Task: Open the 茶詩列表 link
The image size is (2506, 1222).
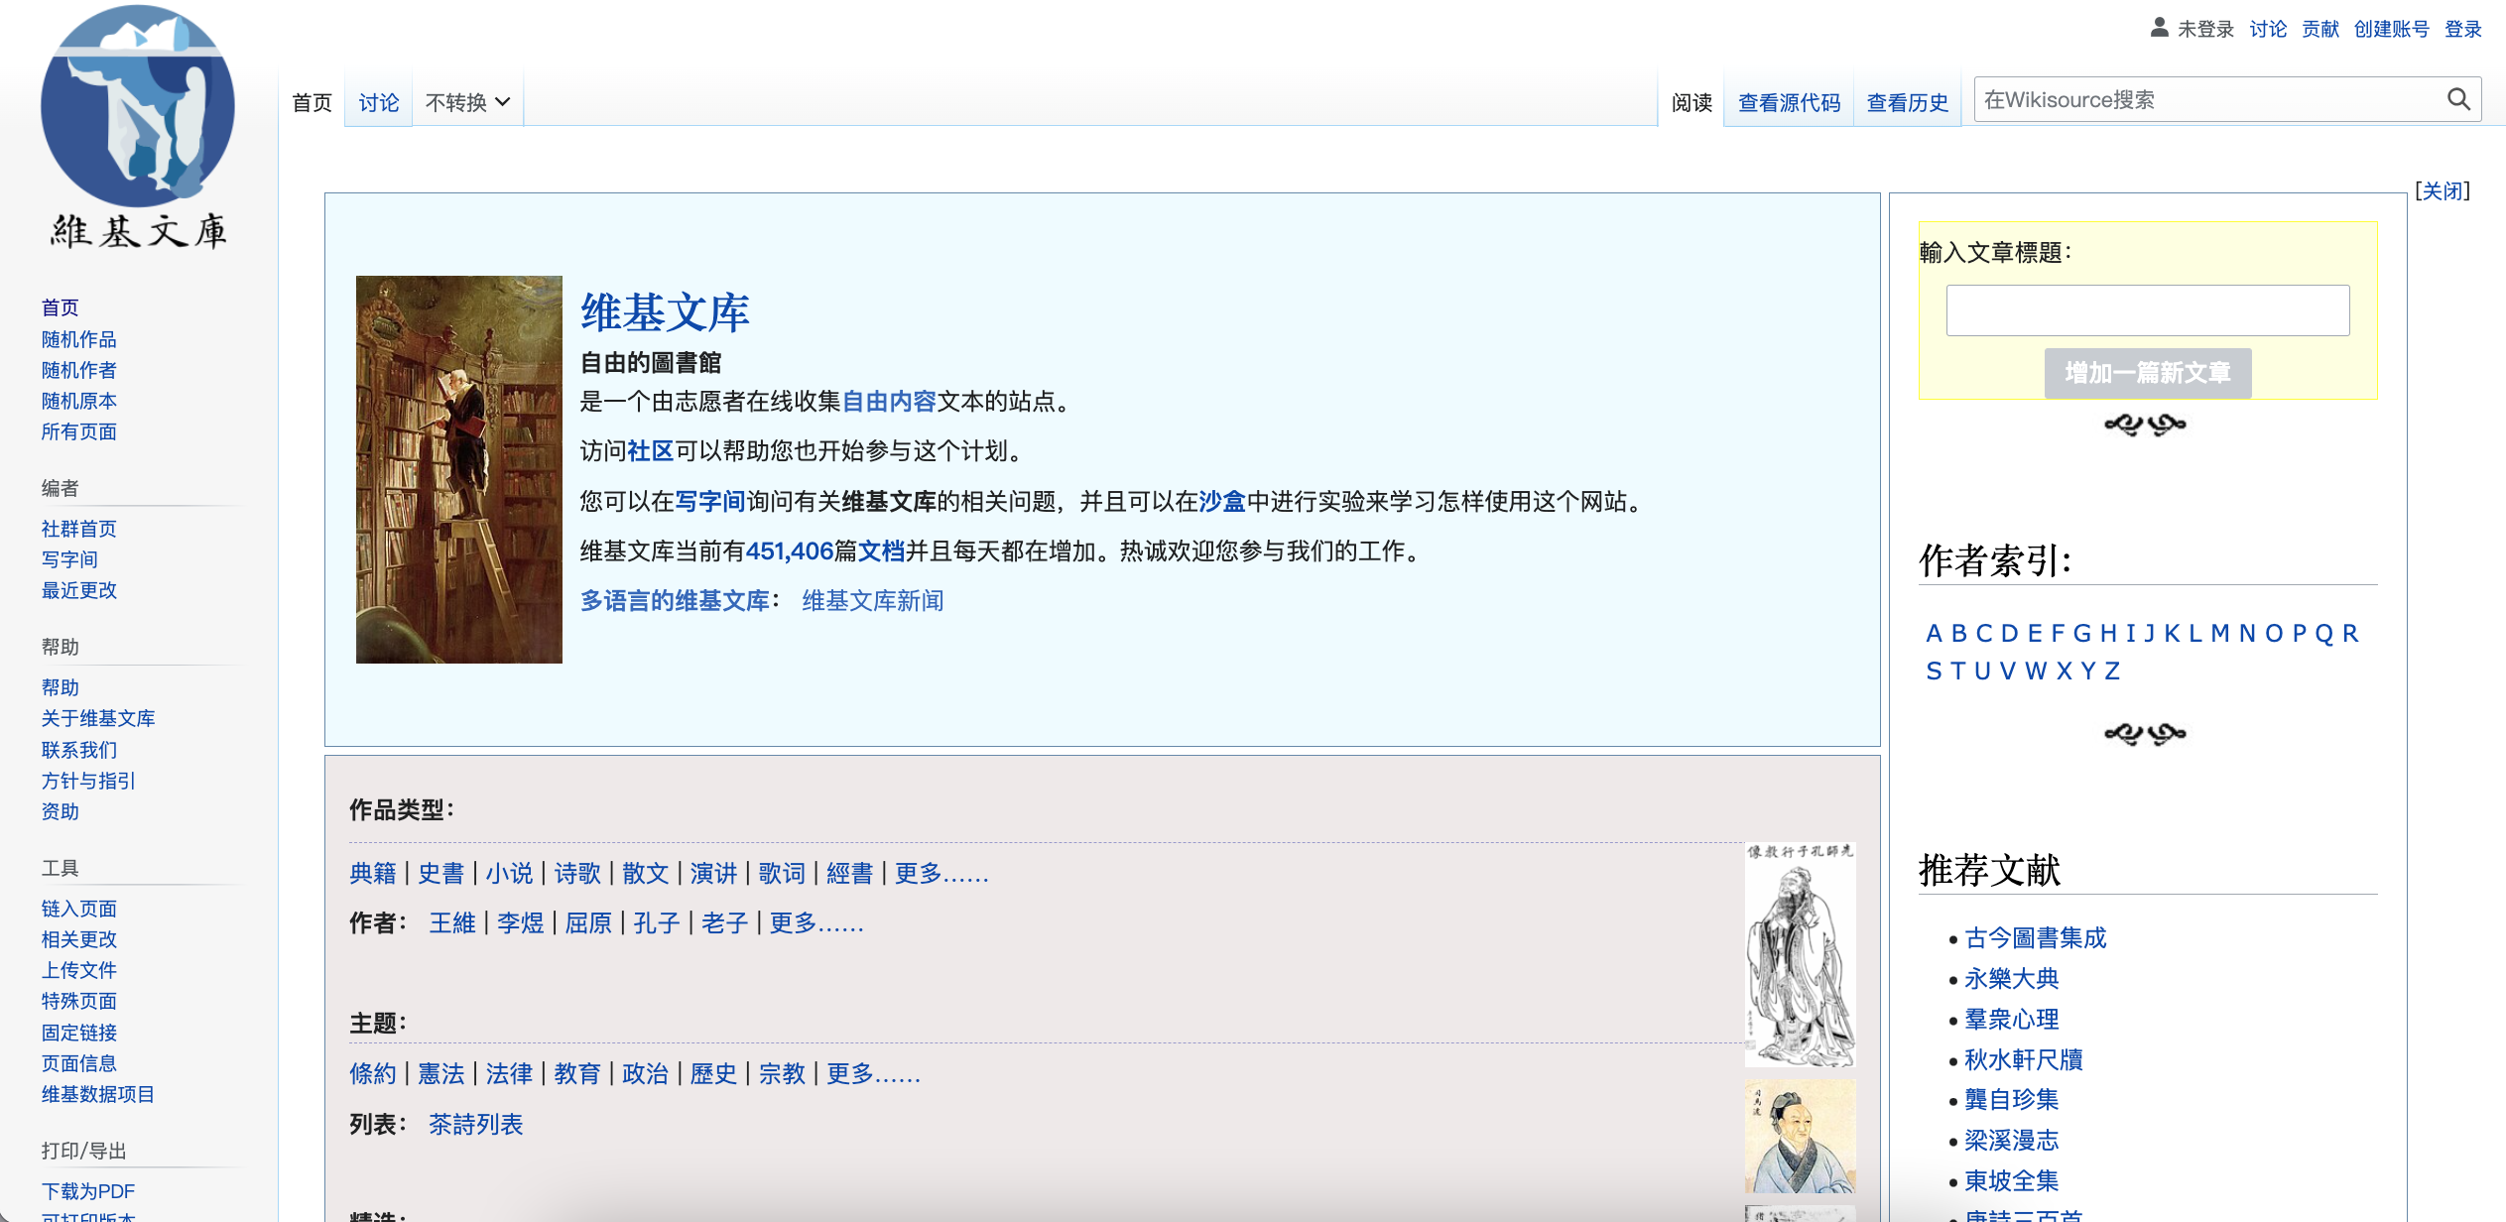Action: point(475,1125)
